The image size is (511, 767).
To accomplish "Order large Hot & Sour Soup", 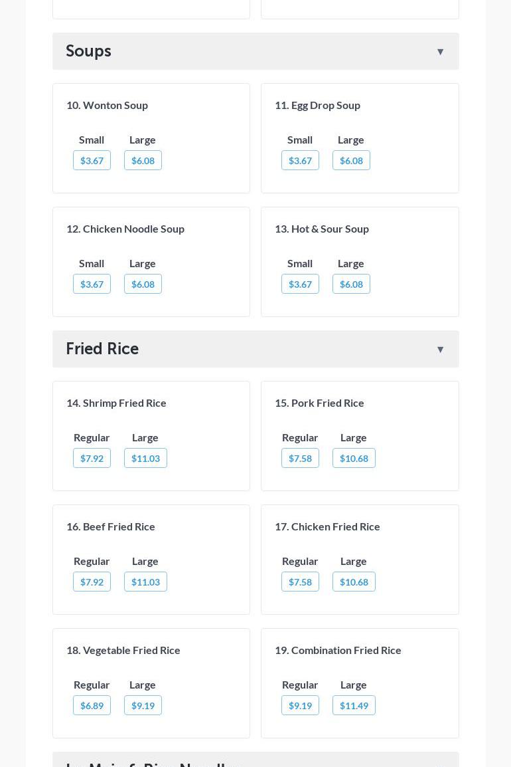I will 351,284.
